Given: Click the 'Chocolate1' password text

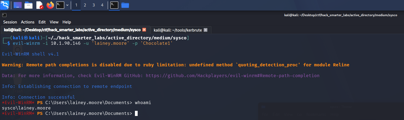Looking at the screenshot, I should coord(157,43).
